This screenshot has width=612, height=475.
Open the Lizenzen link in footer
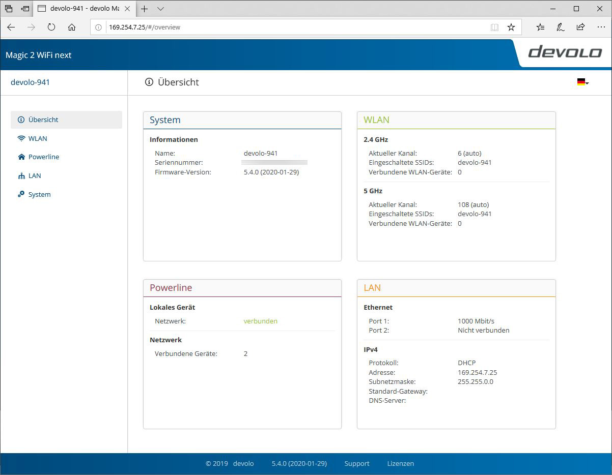401,463
